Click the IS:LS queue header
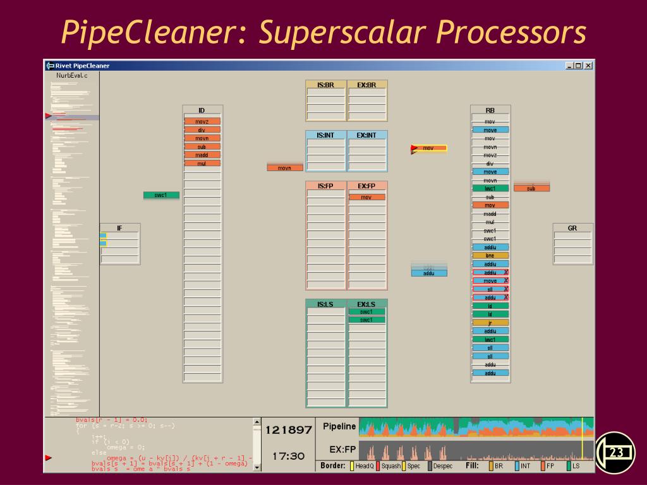Image resolution: width=647 pixels, height=485 pixels. pyautogui.click(x=325, y=304)
